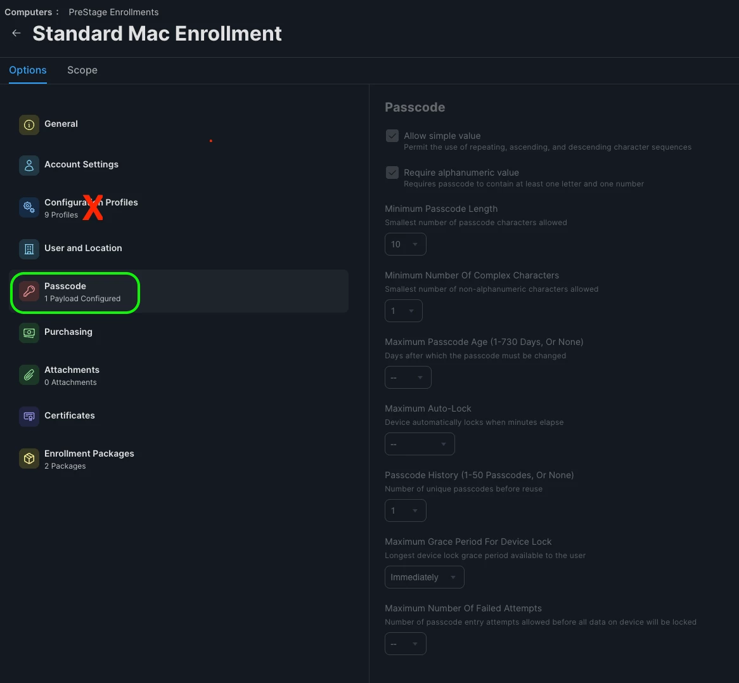This screenshot has width=739, height=683.
Task: Click the User and Location building icon
Action: [x=29, y=249]
